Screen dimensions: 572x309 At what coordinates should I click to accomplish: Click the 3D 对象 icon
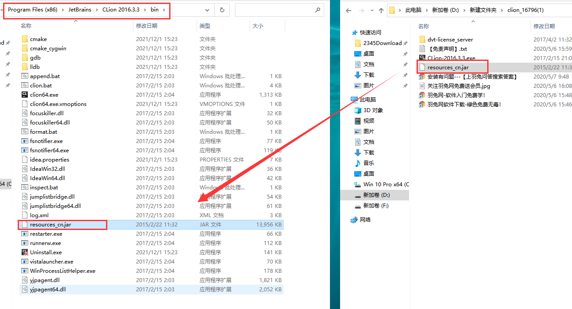click(358, 110)
